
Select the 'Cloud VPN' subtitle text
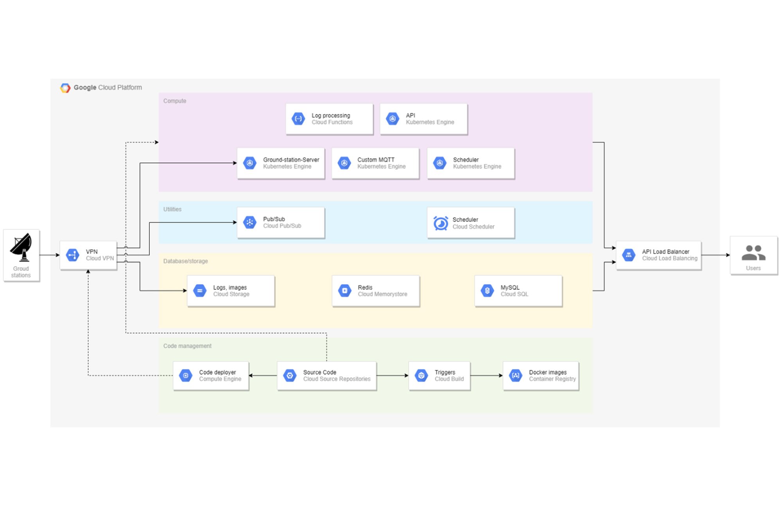[100, 258]
